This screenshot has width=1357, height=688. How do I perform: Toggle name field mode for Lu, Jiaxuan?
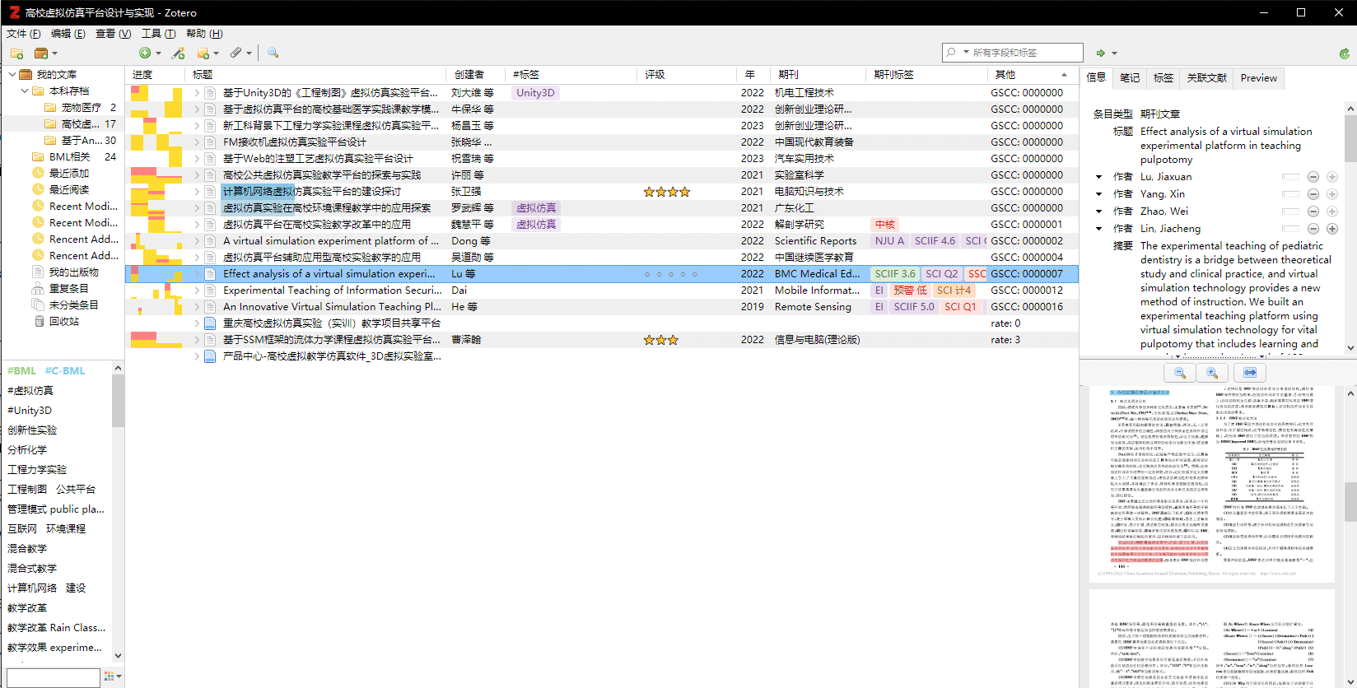pos(1290,177)
